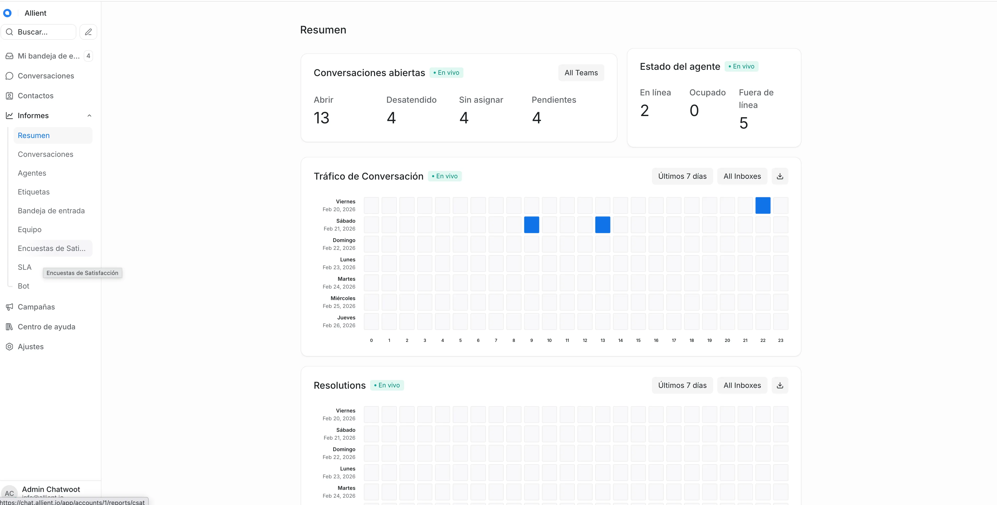The height and width of the screenshot is (505, 997).
Task: Open Contactos from the sidebar icon
Action: [x=9, y=96]
